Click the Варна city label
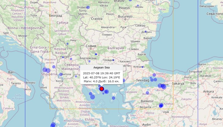This screenshot has height=127, width=223. [x=147, y=38]
